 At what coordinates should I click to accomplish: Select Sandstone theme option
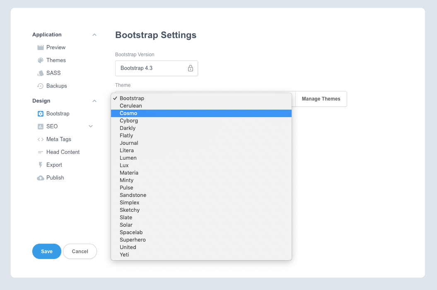tap(201, 195)
